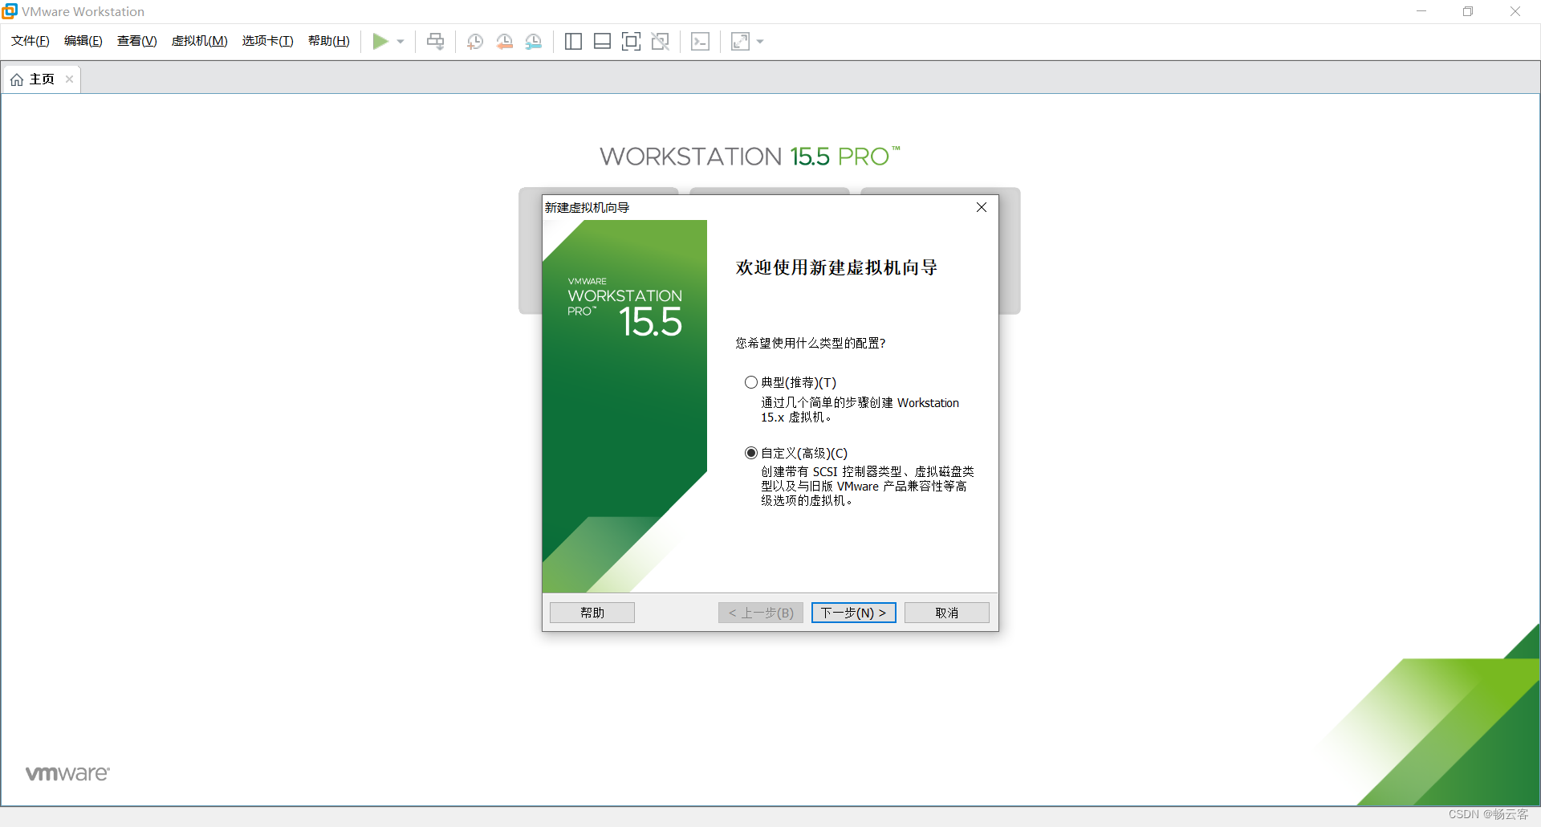
Task: Click the 帮助 button in the wizard
Action: click(x=592, y=613)
